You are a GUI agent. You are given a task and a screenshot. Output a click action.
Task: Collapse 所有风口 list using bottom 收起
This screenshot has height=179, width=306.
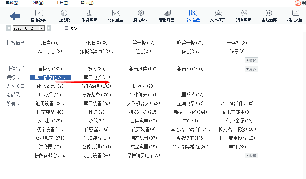[x=251, y=156]
